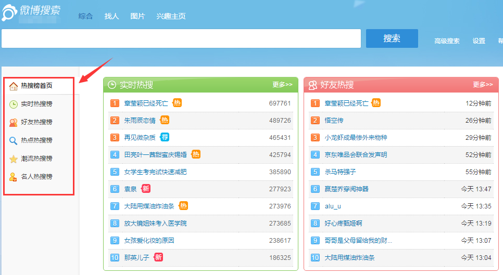
Task: Click the Weibo search logo icon
Action: point(9,12)
